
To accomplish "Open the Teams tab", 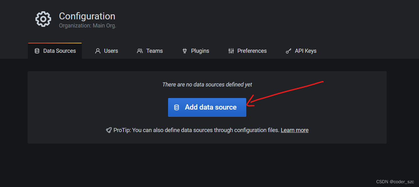I will 150,51.
